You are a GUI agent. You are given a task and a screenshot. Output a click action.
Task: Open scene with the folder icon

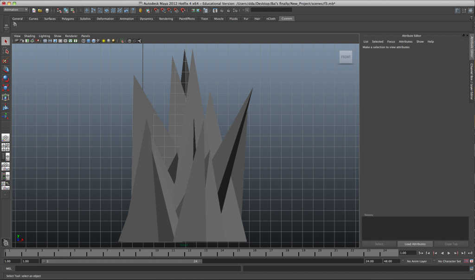click(40, 10)
